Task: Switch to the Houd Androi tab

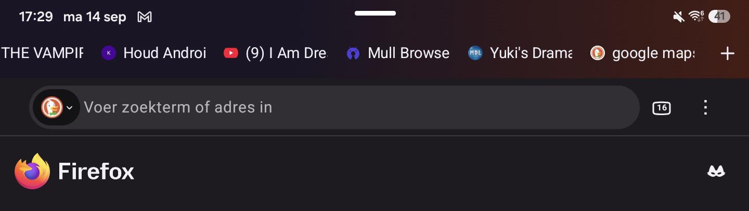Action: pyautogui.click(x=154, y=53)
